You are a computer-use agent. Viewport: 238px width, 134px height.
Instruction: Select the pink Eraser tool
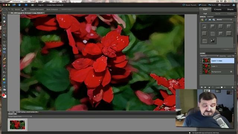click(x=4, y=66)
